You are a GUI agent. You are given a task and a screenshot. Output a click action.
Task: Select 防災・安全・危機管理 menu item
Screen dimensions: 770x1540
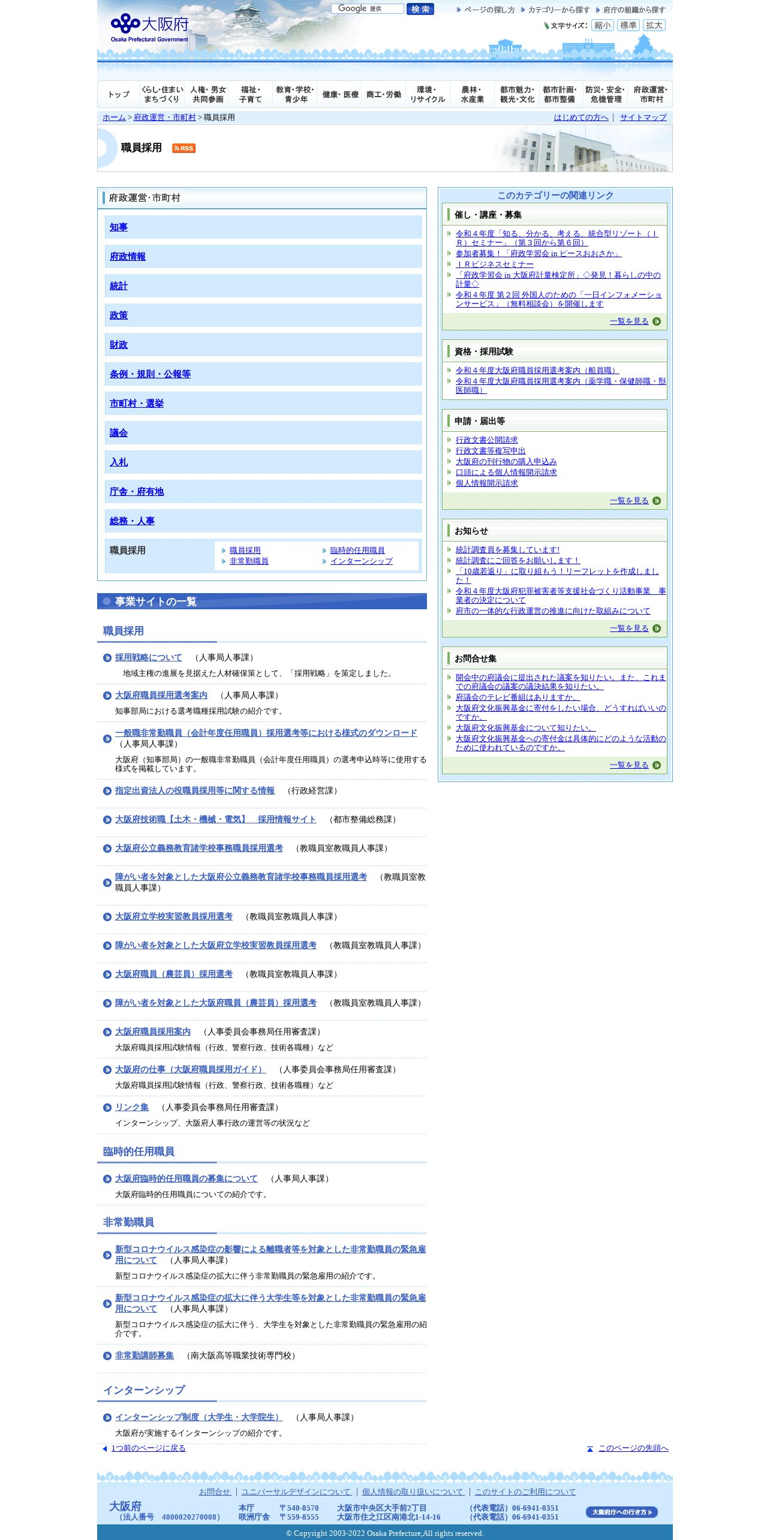coord(606,94)
